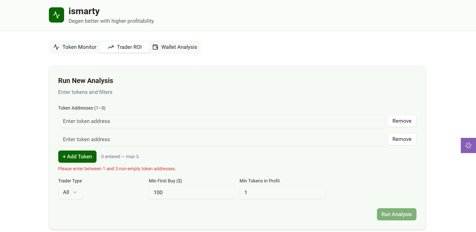Remove the second token address row
Viewport: 476px width, 232px height.
tap(402, 139)
